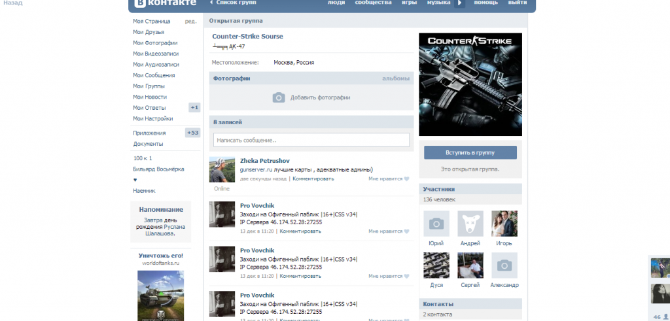Click Комментировать under Zheka Petrushov's post
The width and height of the screenshot is (670, 321).
pos(313,178)
